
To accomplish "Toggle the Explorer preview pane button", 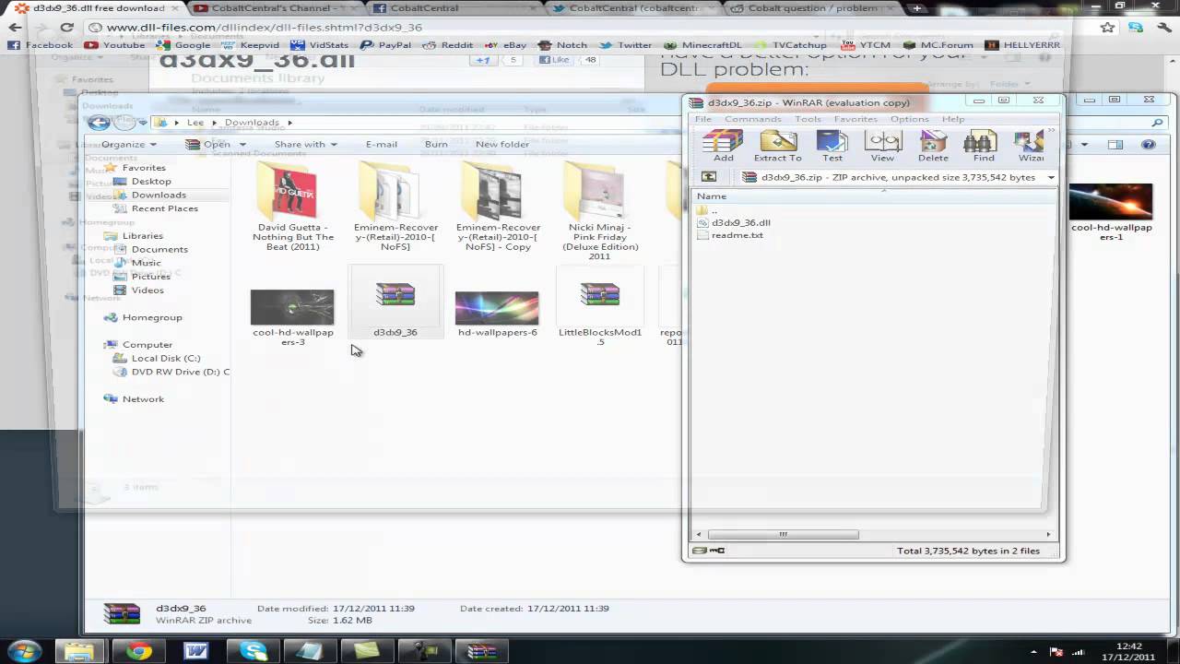I will (x=1115, y=144).
